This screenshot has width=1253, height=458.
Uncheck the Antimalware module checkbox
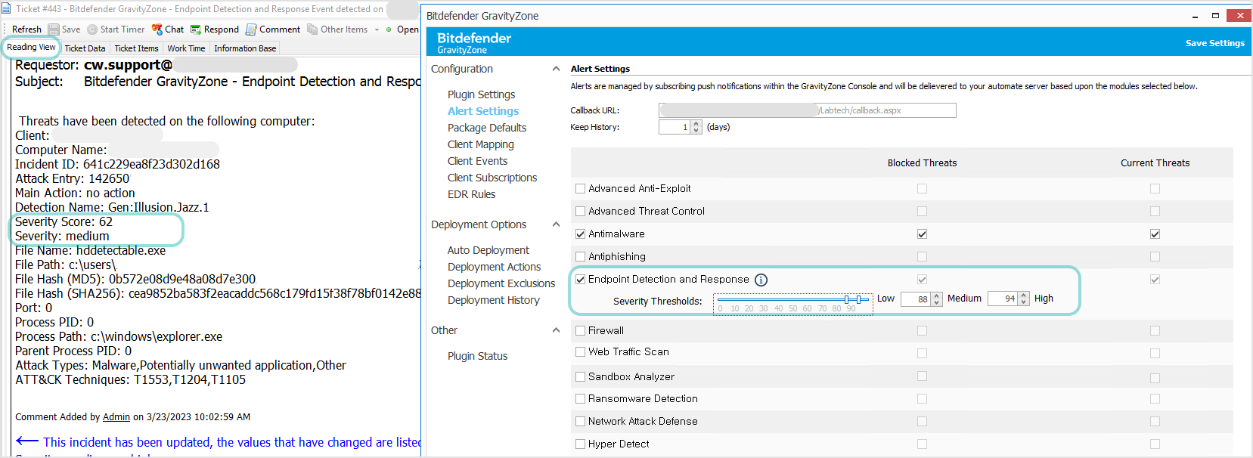580,234
